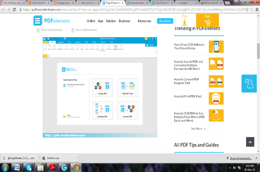
Task: Open the App menu item
Action: pyautogui.click(x=100, y=21)
